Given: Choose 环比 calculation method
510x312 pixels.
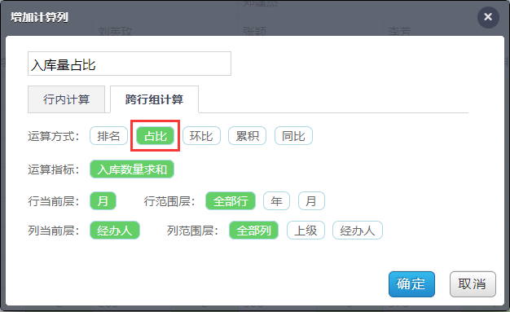Looking at the screenshot, I should [201, 136].
